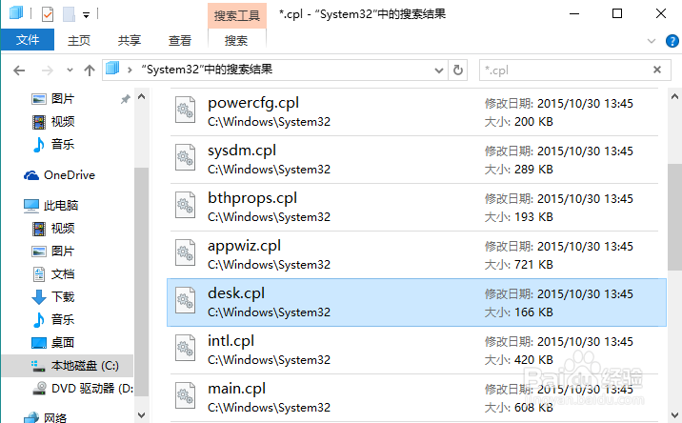Select the main.cpl file icon
Screen dimensions: 682x423
coord(185,395)
